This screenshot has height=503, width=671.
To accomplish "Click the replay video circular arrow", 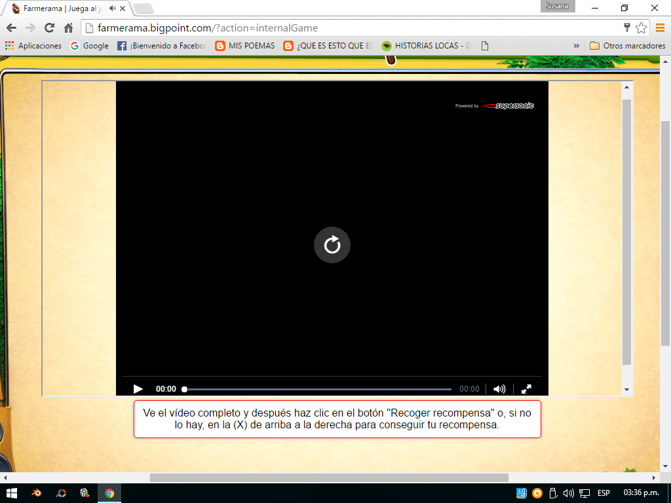I will click(332, 245).
